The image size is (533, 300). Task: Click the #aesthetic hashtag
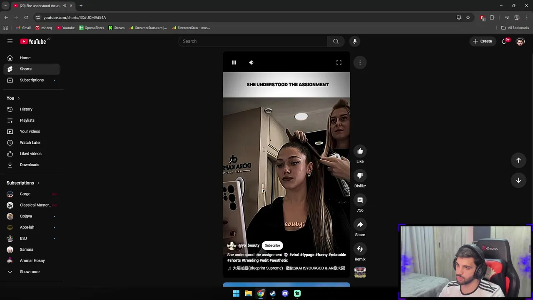coord(279,260)
